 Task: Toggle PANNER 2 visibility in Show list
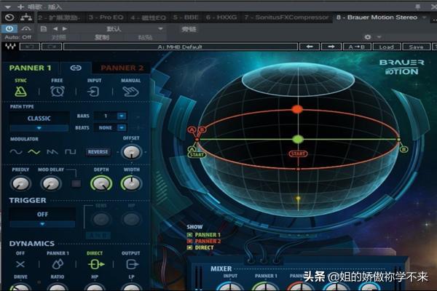point(190,241)
